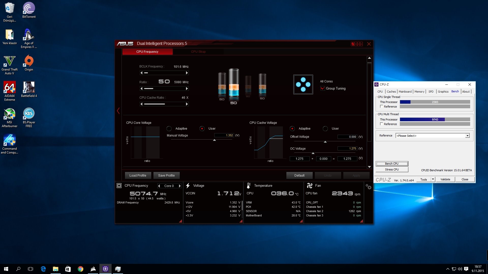Show hidden system tray icons chevron
Image resolution: width=488 pixels, height=274 pixels.
(448, 269)
